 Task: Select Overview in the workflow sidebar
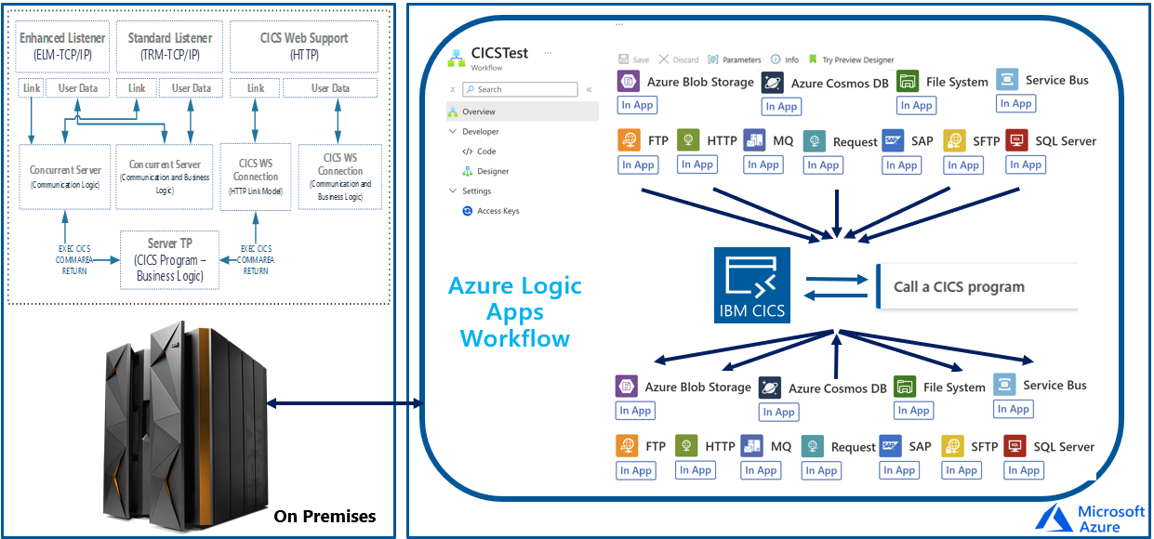pyautogui.click(x=523, y=112)
